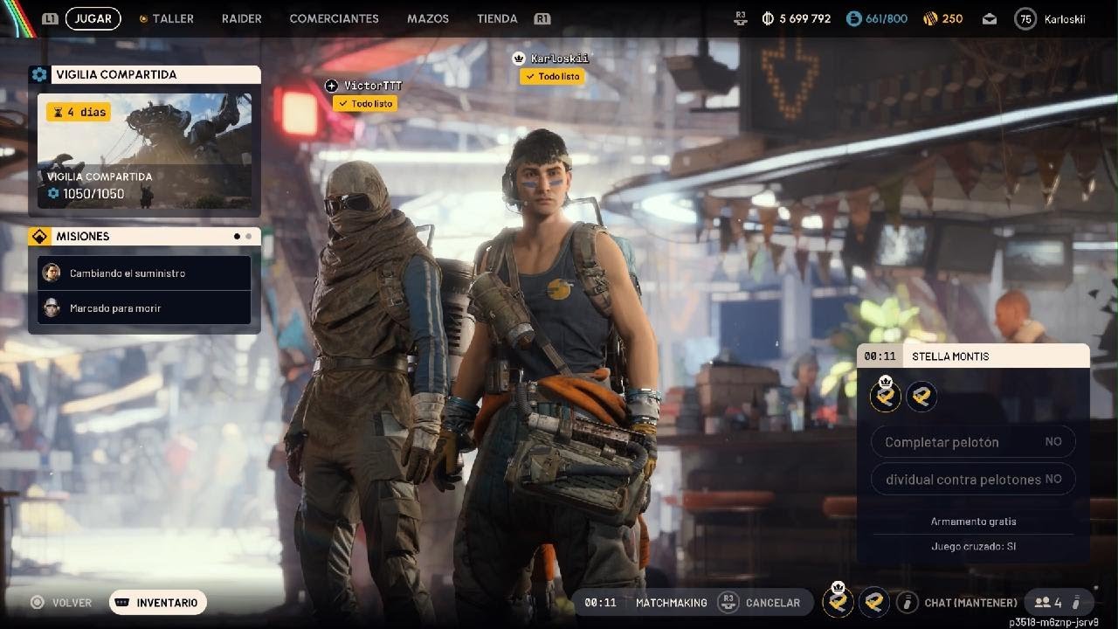
Task: Click the plus icon next to VictorTTT
Action: point(331,86)
